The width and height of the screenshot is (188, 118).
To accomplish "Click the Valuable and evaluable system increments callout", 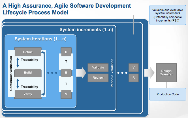I will (x=168, y=15).
